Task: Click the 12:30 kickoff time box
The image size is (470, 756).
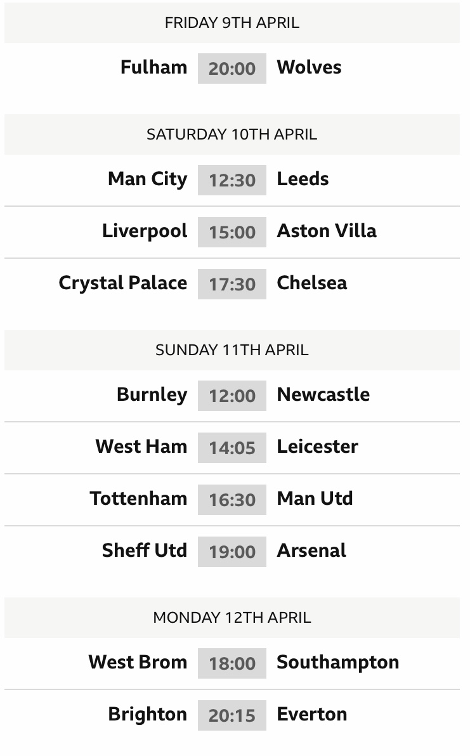Action: point(232,180)
